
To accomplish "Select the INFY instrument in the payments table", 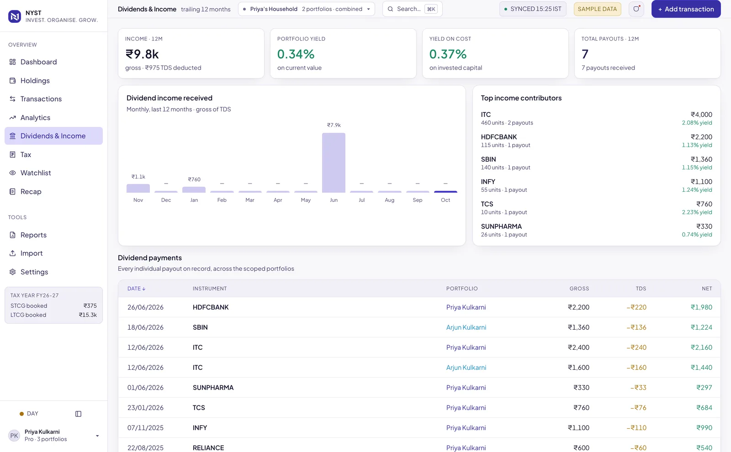I will point(200,428).
